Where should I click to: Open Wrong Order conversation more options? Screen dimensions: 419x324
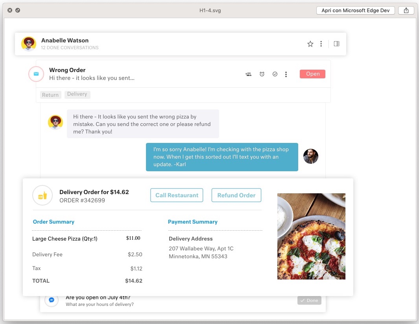click(286, 74)
